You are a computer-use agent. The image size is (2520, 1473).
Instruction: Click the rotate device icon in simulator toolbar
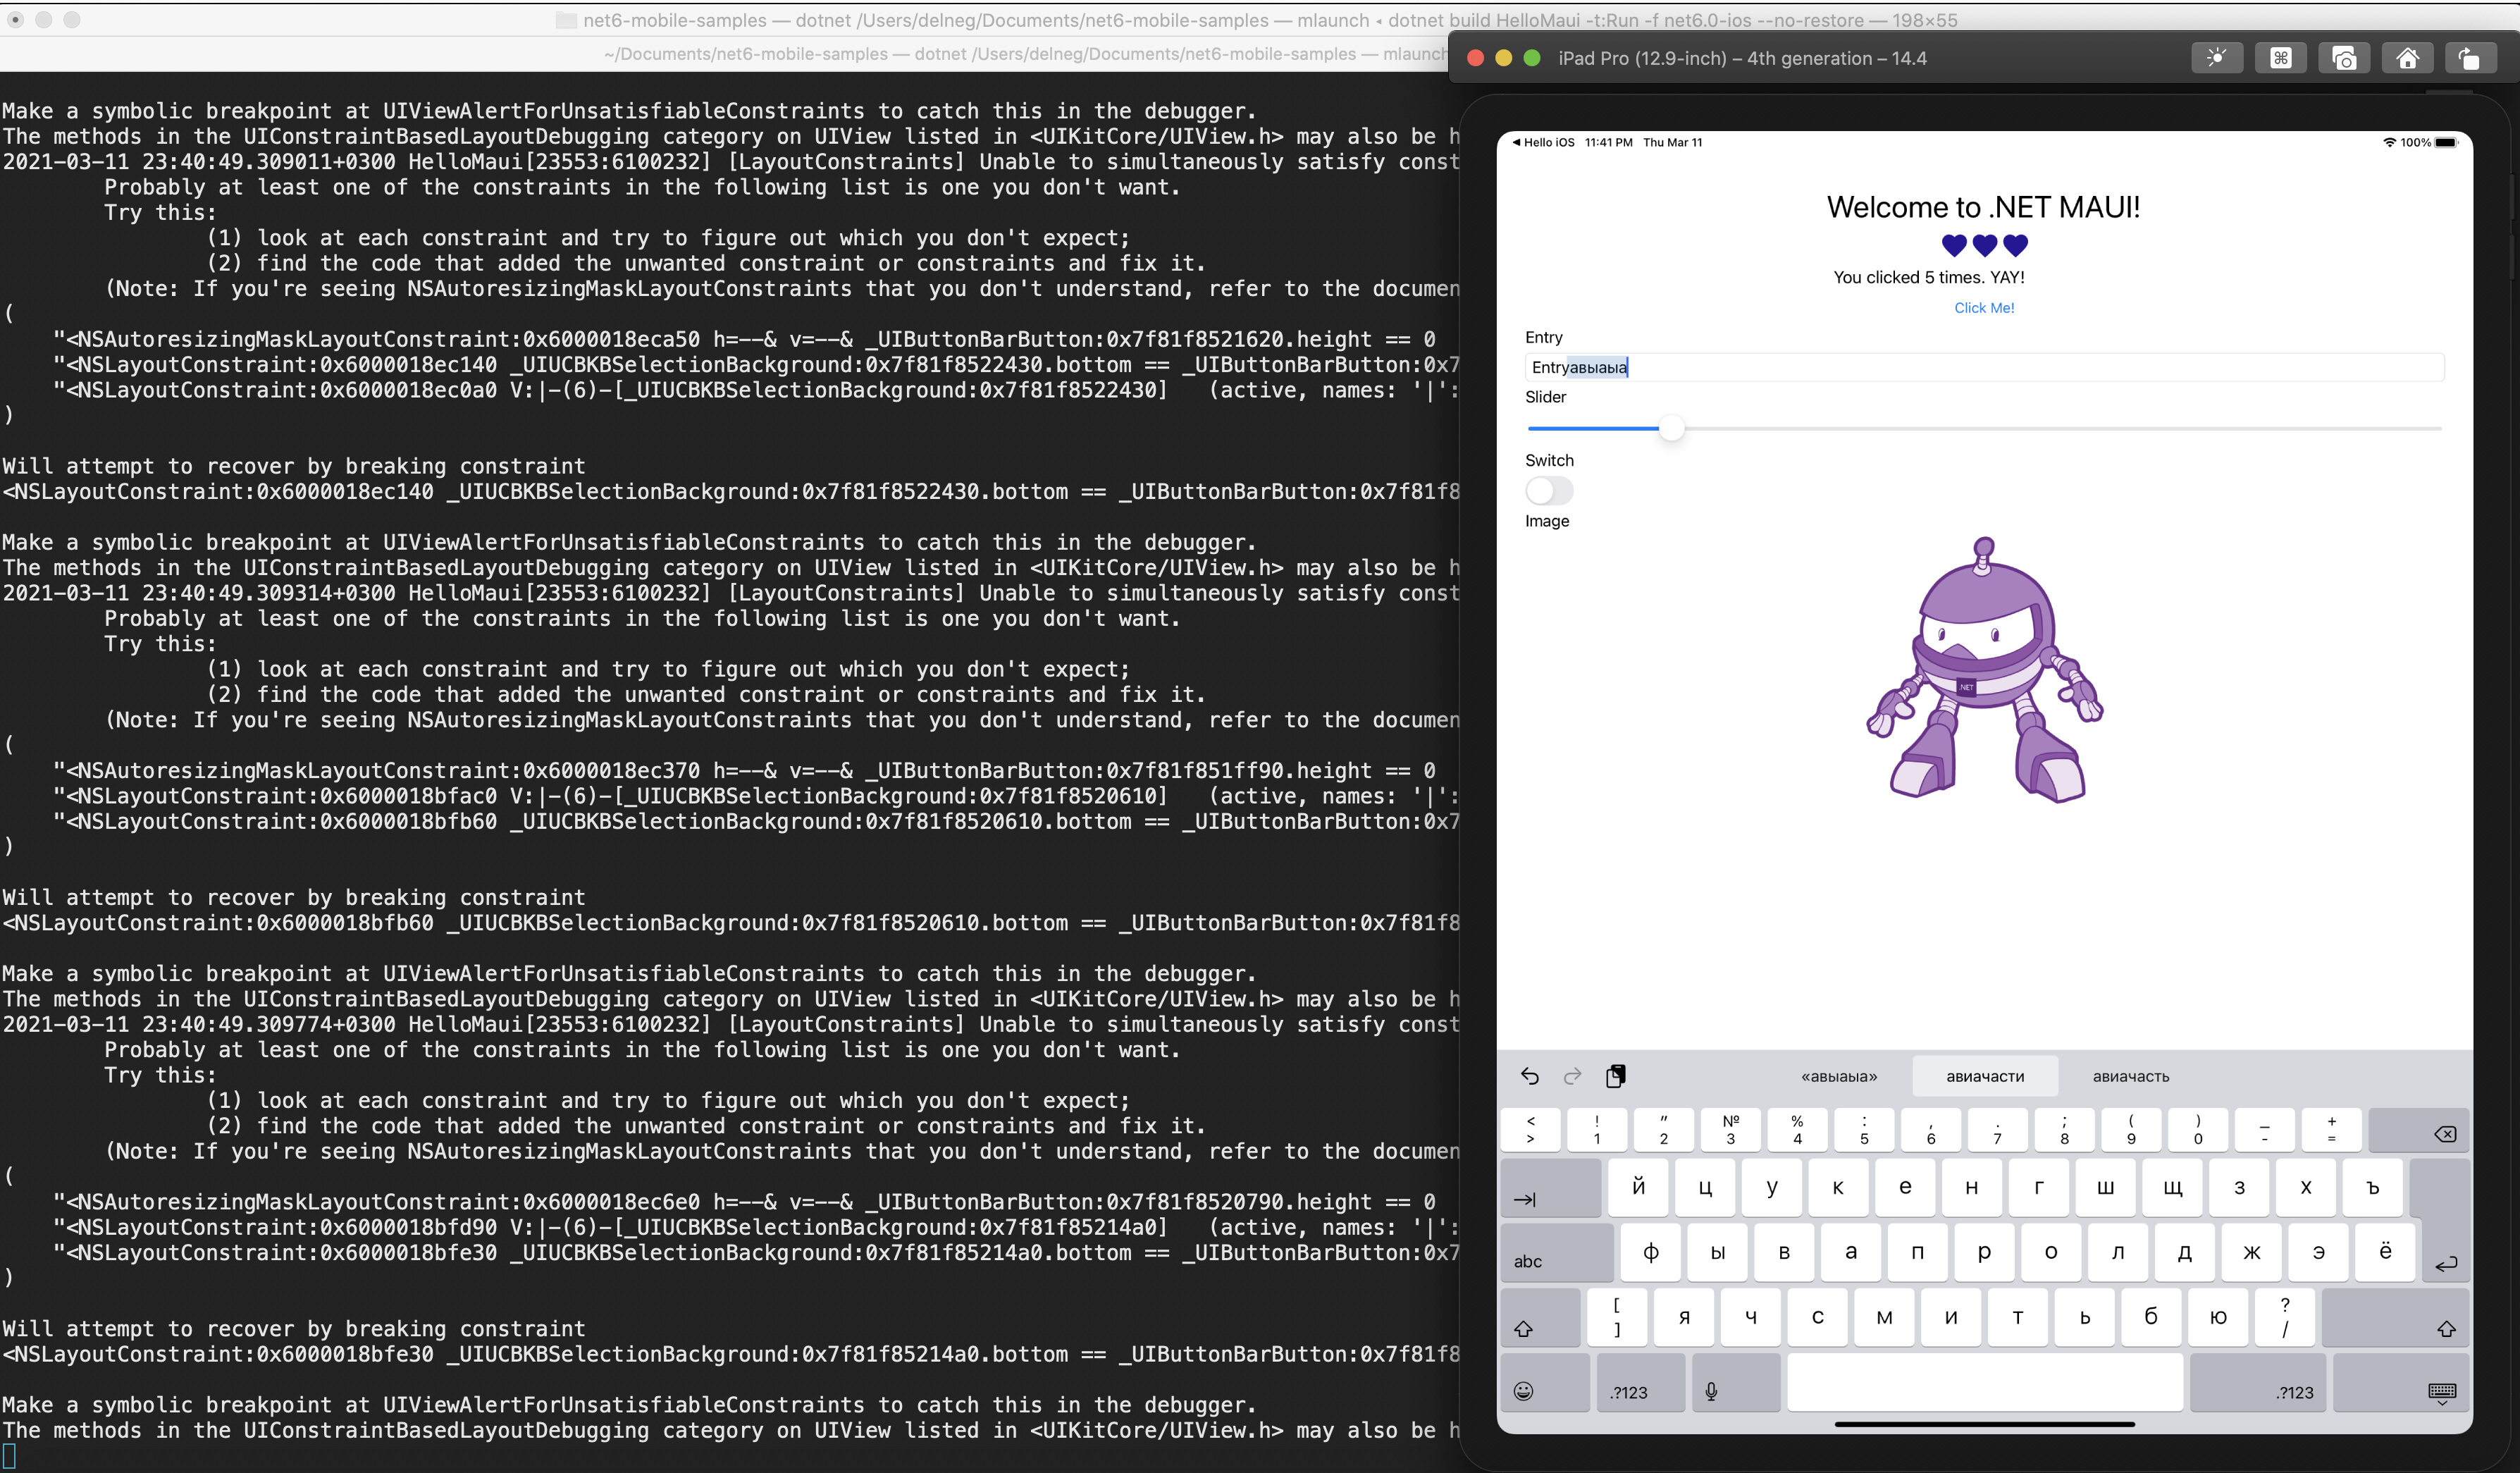point(2470,58)
